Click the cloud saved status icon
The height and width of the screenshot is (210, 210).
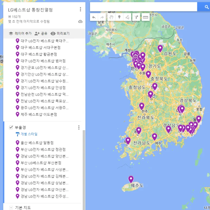tap(80, 21)
